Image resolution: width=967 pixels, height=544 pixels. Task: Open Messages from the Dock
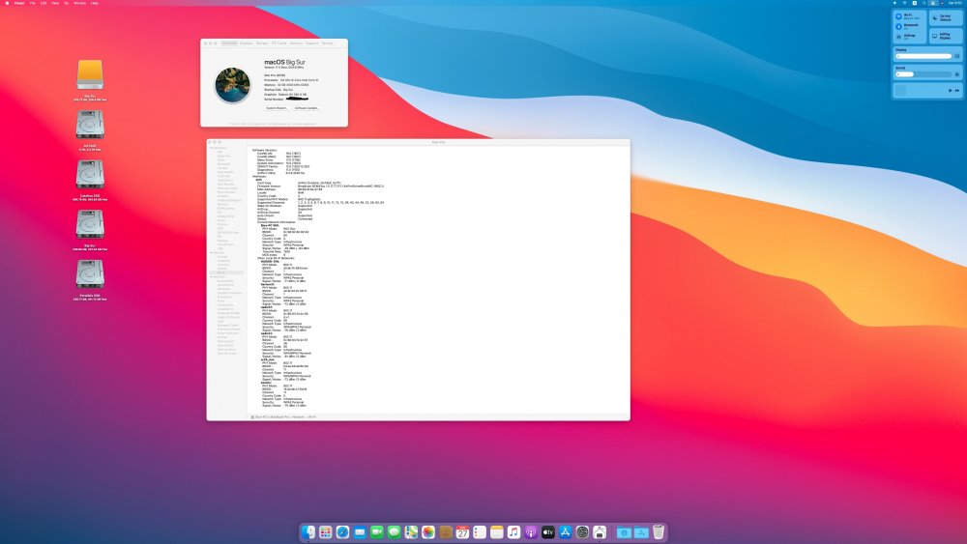[395, 531]
